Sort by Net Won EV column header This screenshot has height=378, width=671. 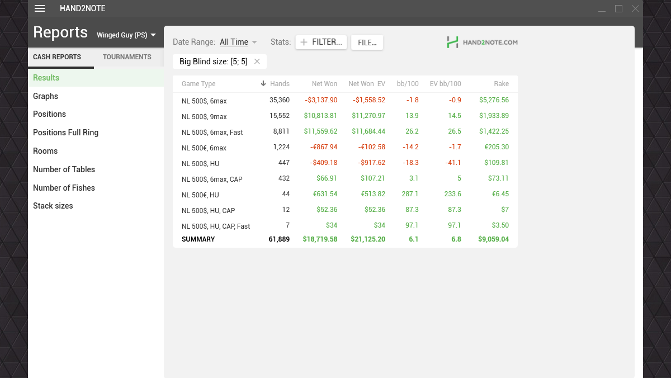pyautogui.click(x=367, y=84)
